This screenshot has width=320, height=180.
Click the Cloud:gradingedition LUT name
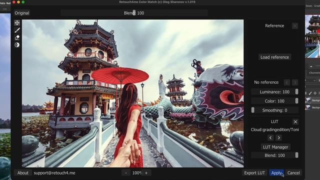tap(274, 130)
